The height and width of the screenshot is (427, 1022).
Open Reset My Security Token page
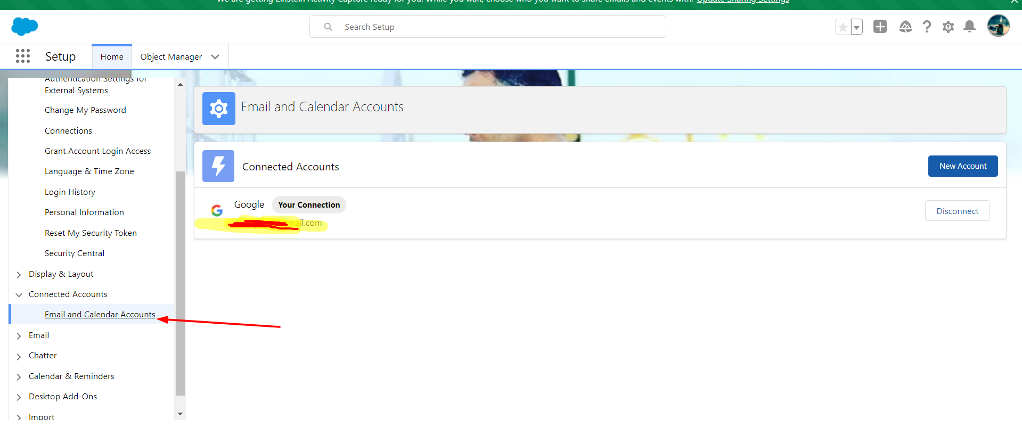pyautogui.click(x=91, y=233)
